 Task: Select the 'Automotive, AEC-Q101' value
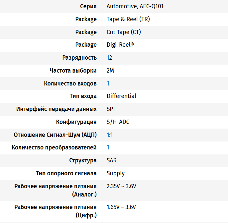coord(135,6)
